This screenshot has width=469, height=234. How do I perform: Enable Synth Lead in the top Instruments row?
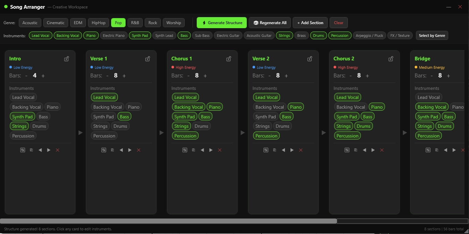(164, 36)
